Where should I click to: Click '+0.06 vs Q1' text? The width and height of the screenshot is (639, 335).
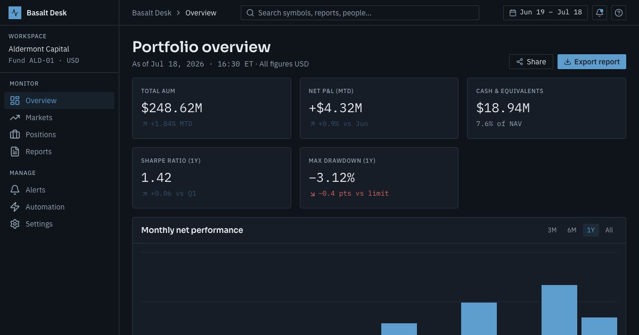point(174,194)
